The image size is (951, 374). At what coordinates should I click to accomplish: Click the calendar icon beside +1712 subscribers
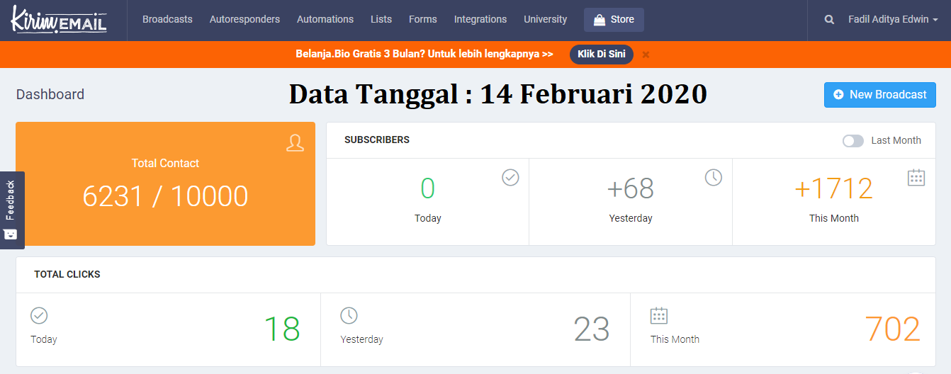(x=916, y=177)
